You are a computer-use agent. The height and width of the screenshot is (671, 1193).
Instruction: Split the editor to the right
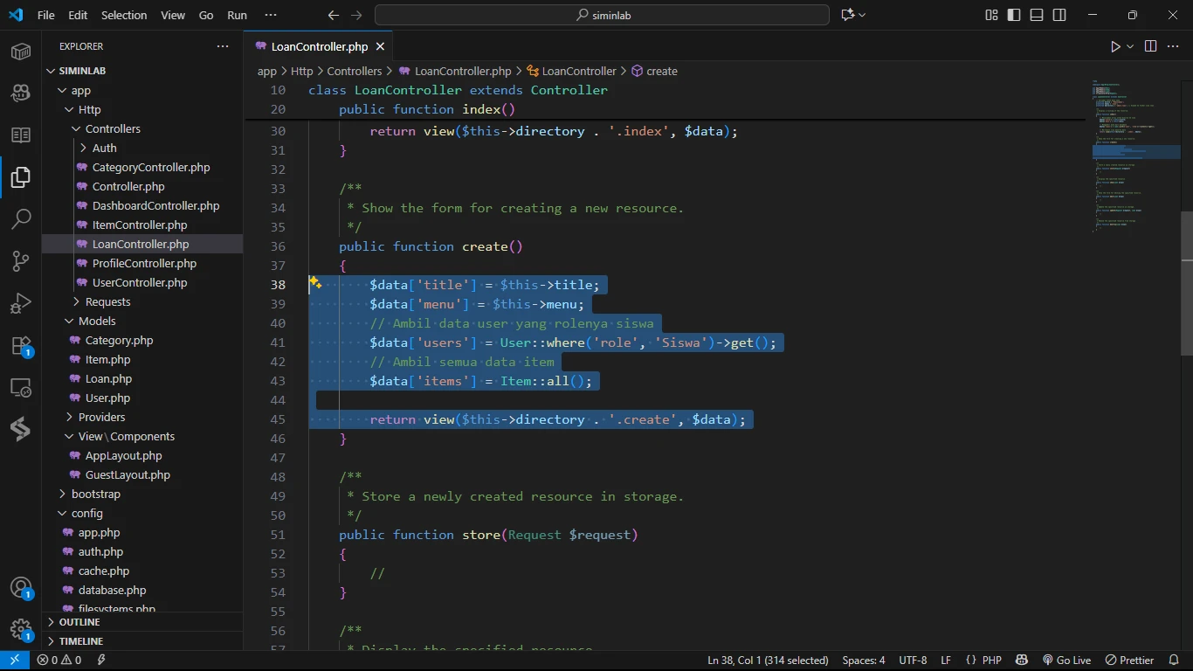1150,46
